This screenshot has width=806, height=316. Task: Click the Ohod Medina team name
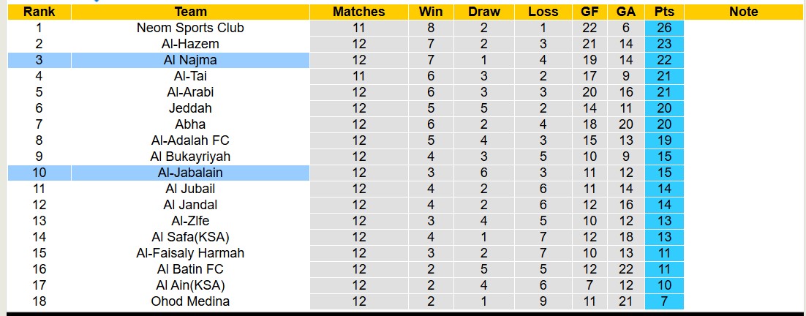190,301
